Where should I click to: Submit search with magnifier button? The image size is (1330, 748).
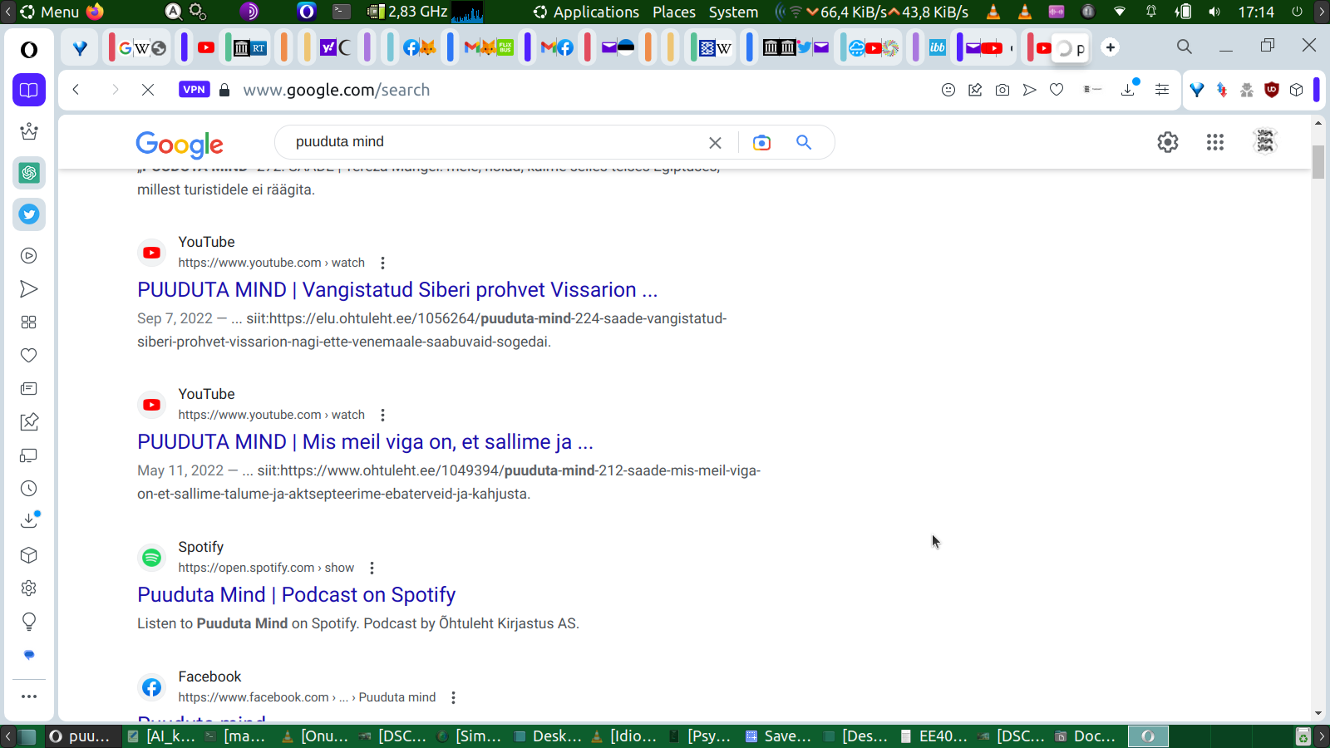(804, 142)
